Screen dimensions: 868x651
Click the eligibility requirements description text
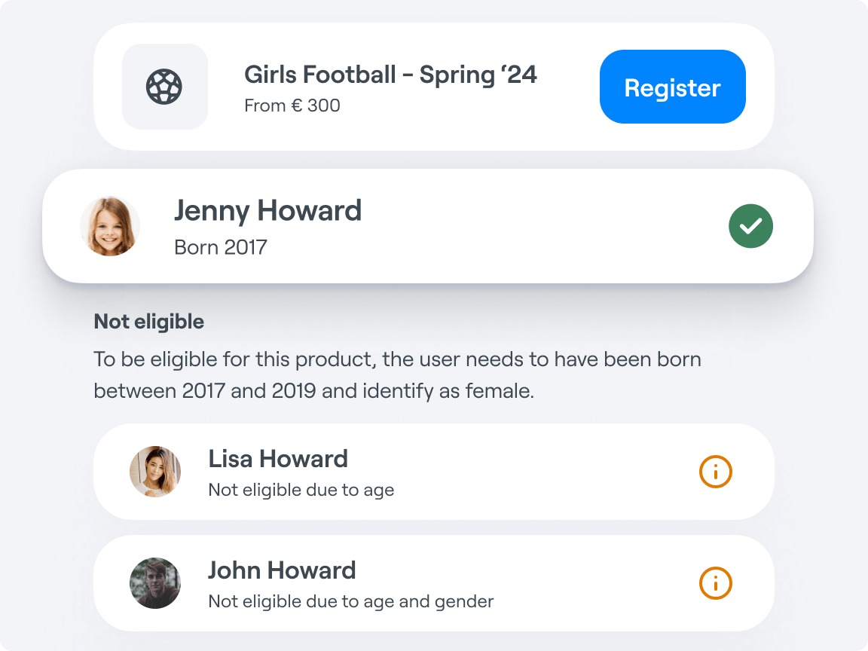click(x=397, y=375)
